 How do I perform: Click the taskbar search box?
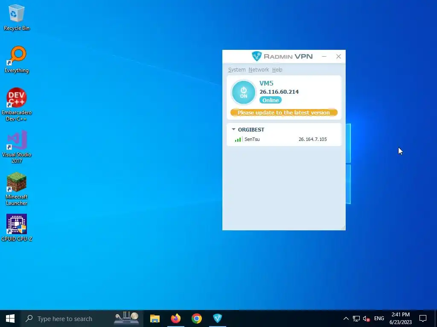(x=82, y=318)
